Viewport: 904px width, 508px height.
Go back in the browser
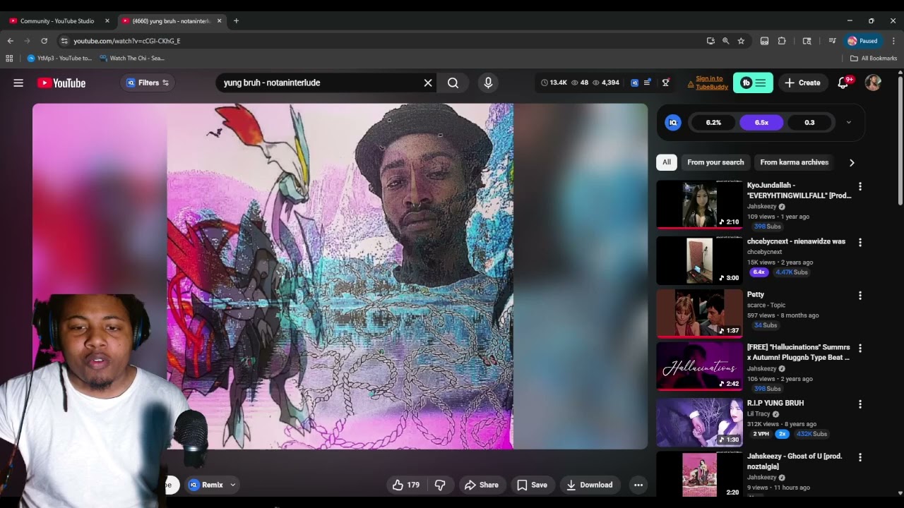pos(11,41)
